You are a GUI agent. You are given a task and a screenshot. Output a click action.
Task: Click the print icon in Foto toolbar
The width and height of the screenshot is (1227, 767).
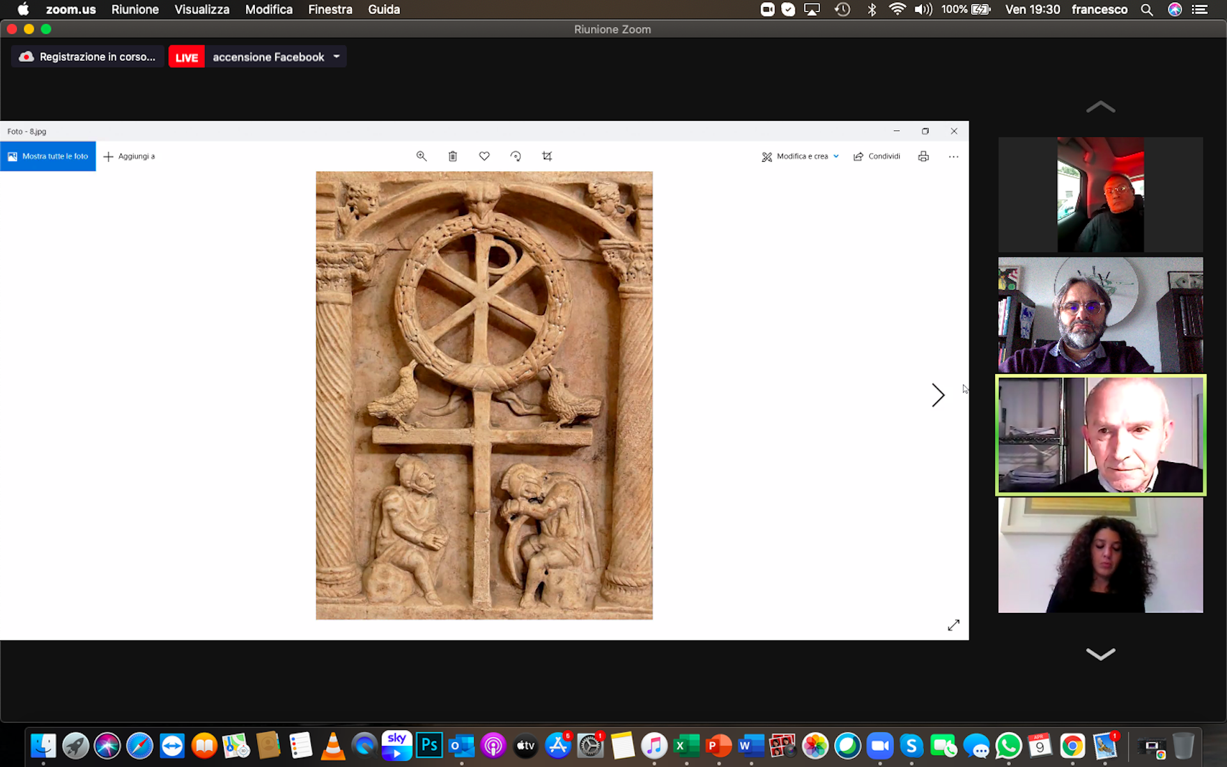(x=923, y=156)
